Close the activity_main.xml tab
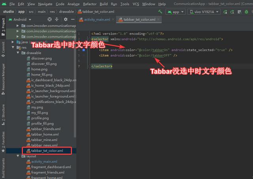This screenshot has width=253, height=179. click(113, 19)
